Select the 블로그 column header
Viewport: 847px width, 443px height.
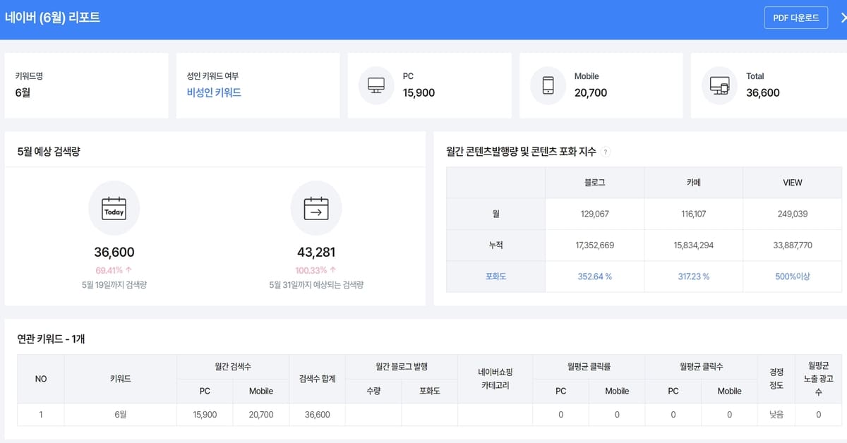(594, 182)
